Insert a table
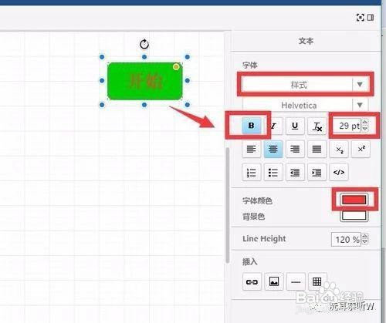The image size is (386, 323). [x=317, y=282]
